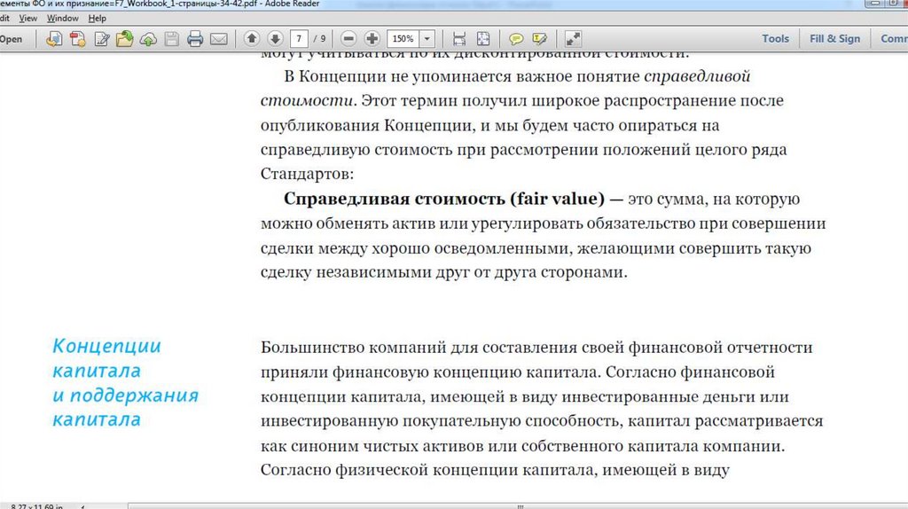
Task: Click the zoom value field 150%
Action: point(403,39)
